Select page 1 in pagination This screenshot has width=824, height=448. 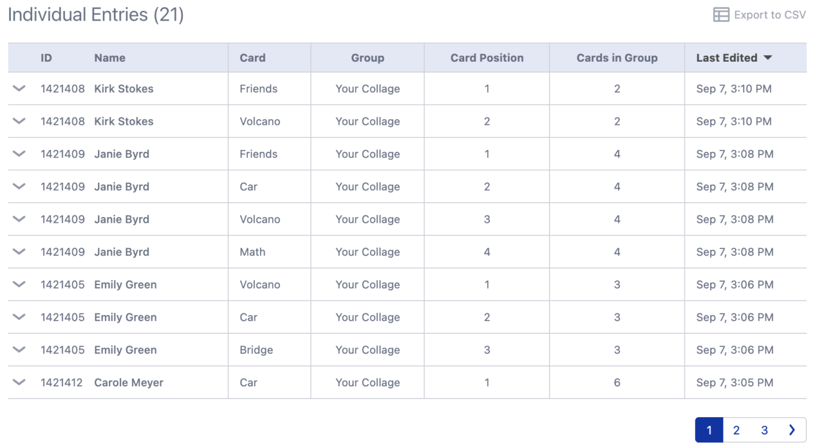pos(709,430)
